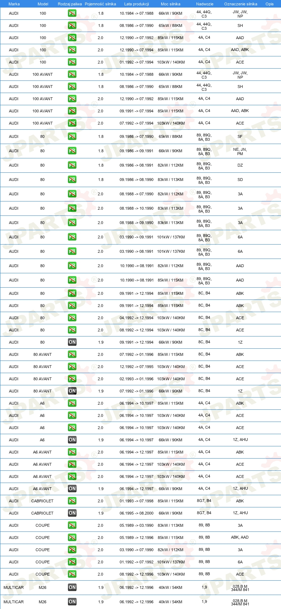Select the engine code cell 'SD'

click(x=240, y=180)
